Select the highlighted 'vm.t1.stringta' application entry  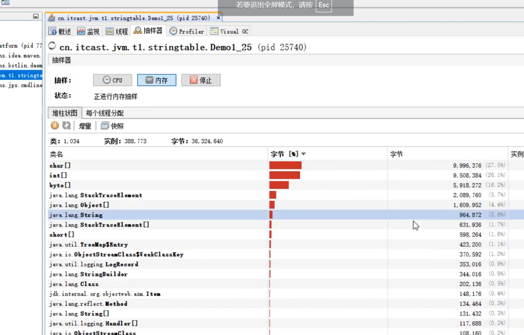click(21, 75)
